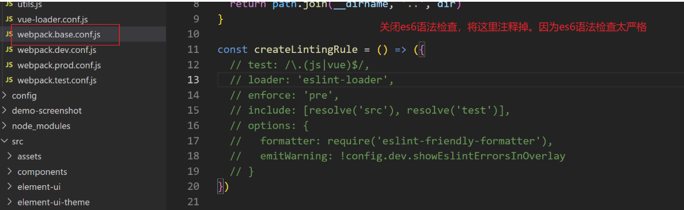The image size is (684, 210).
Task: Select the demo-screenshot folder name
Action: coord(47,110)
